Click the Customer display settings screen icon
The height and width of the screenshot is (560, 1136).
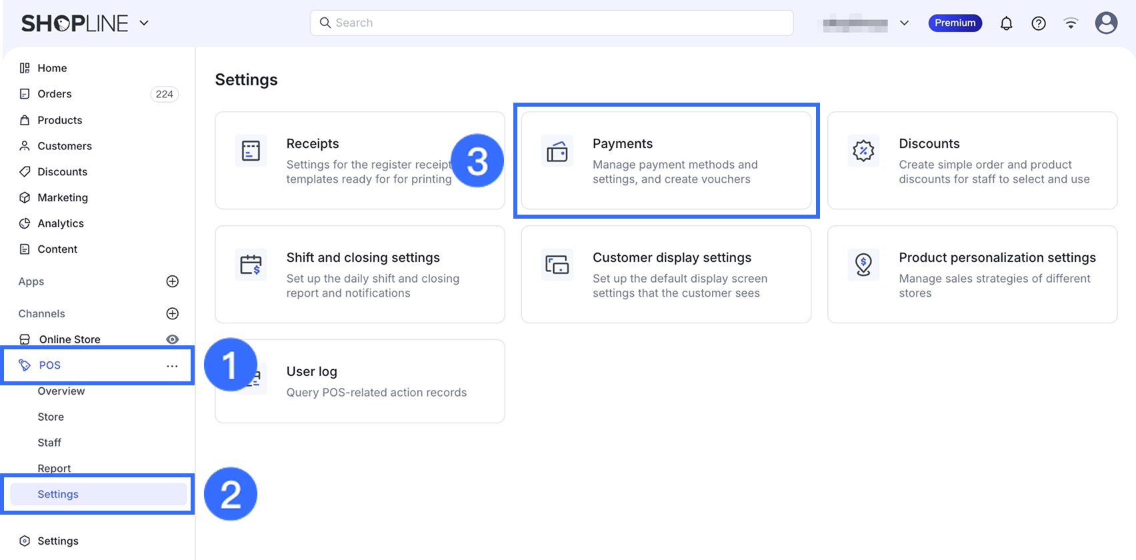(557, 265)
